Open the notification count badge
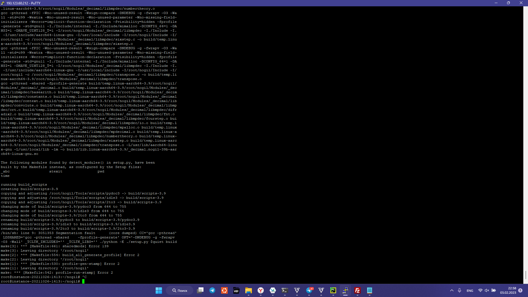The image size is (528, 297). point(520,290)
